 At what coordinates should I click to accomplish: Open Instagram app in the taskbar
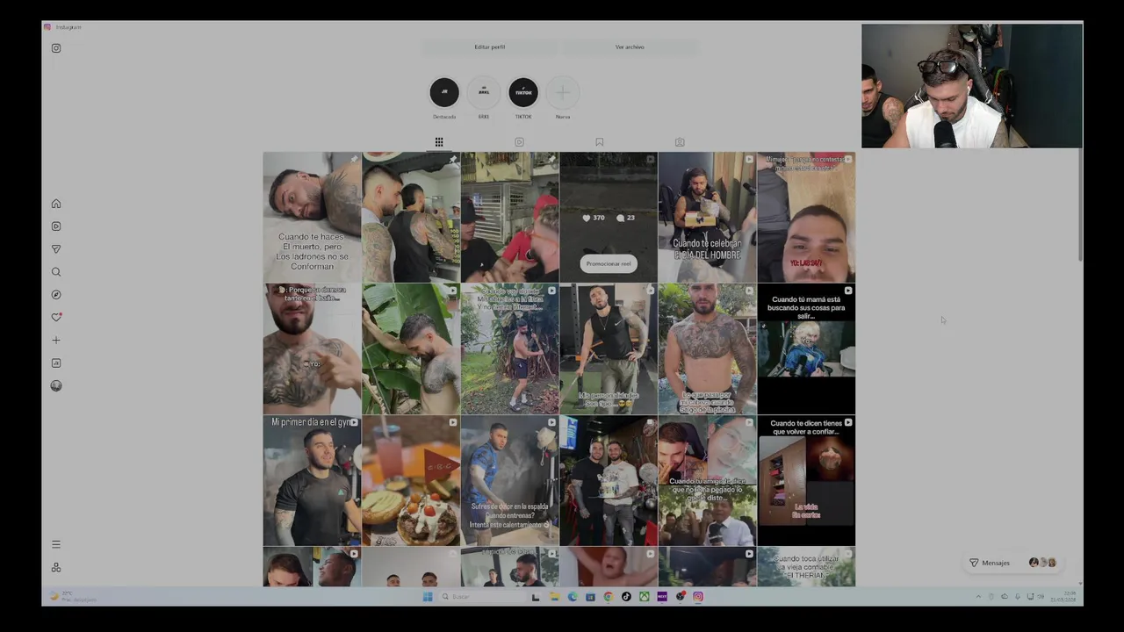click(698, 597)
